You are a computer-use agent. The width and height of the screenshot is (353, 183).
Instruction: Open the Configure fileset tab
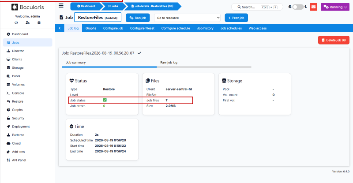(142, 28)
